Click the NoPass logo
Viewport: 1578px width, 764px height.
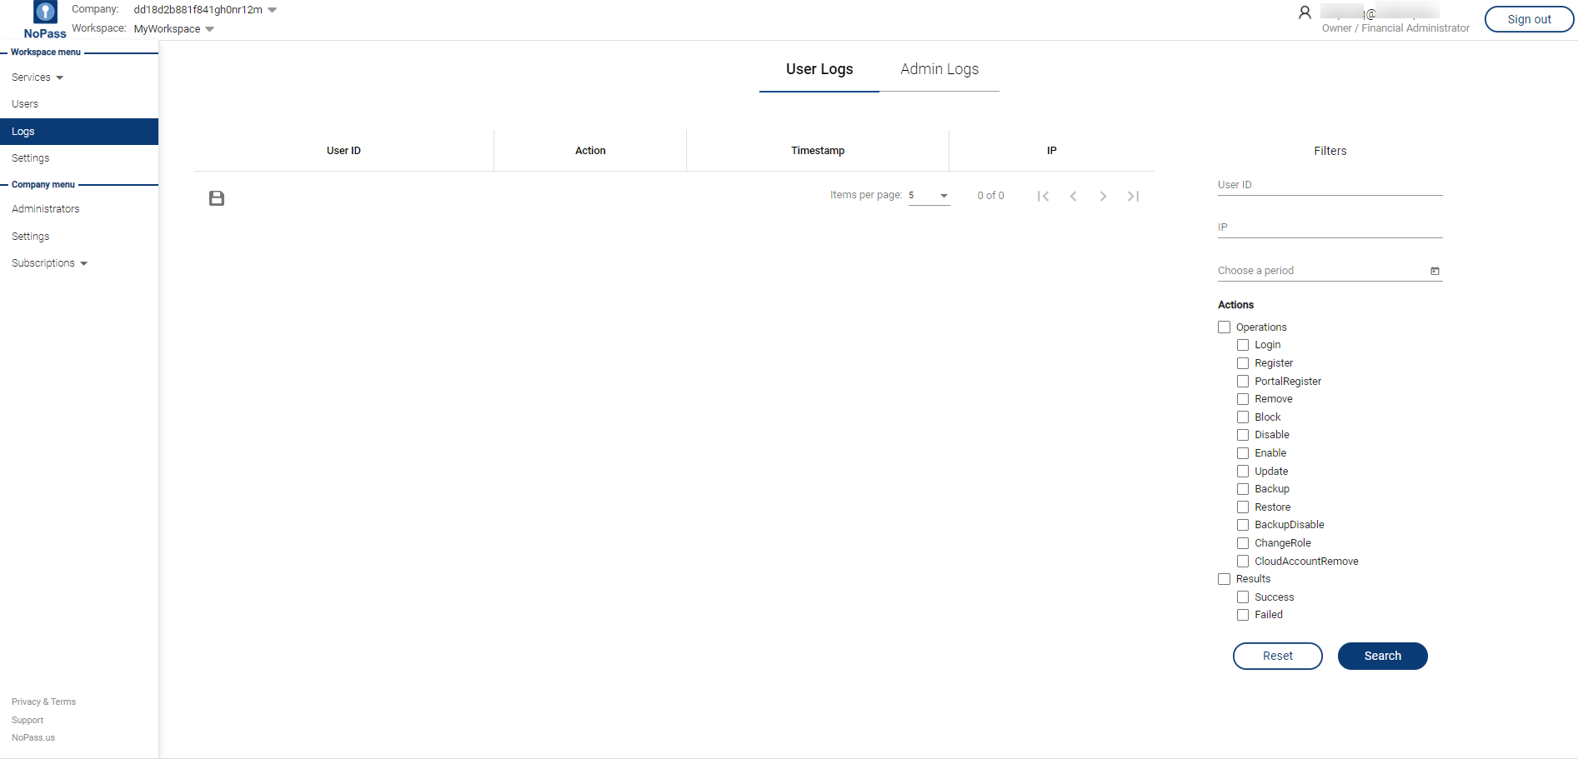[x=45, y=20]
